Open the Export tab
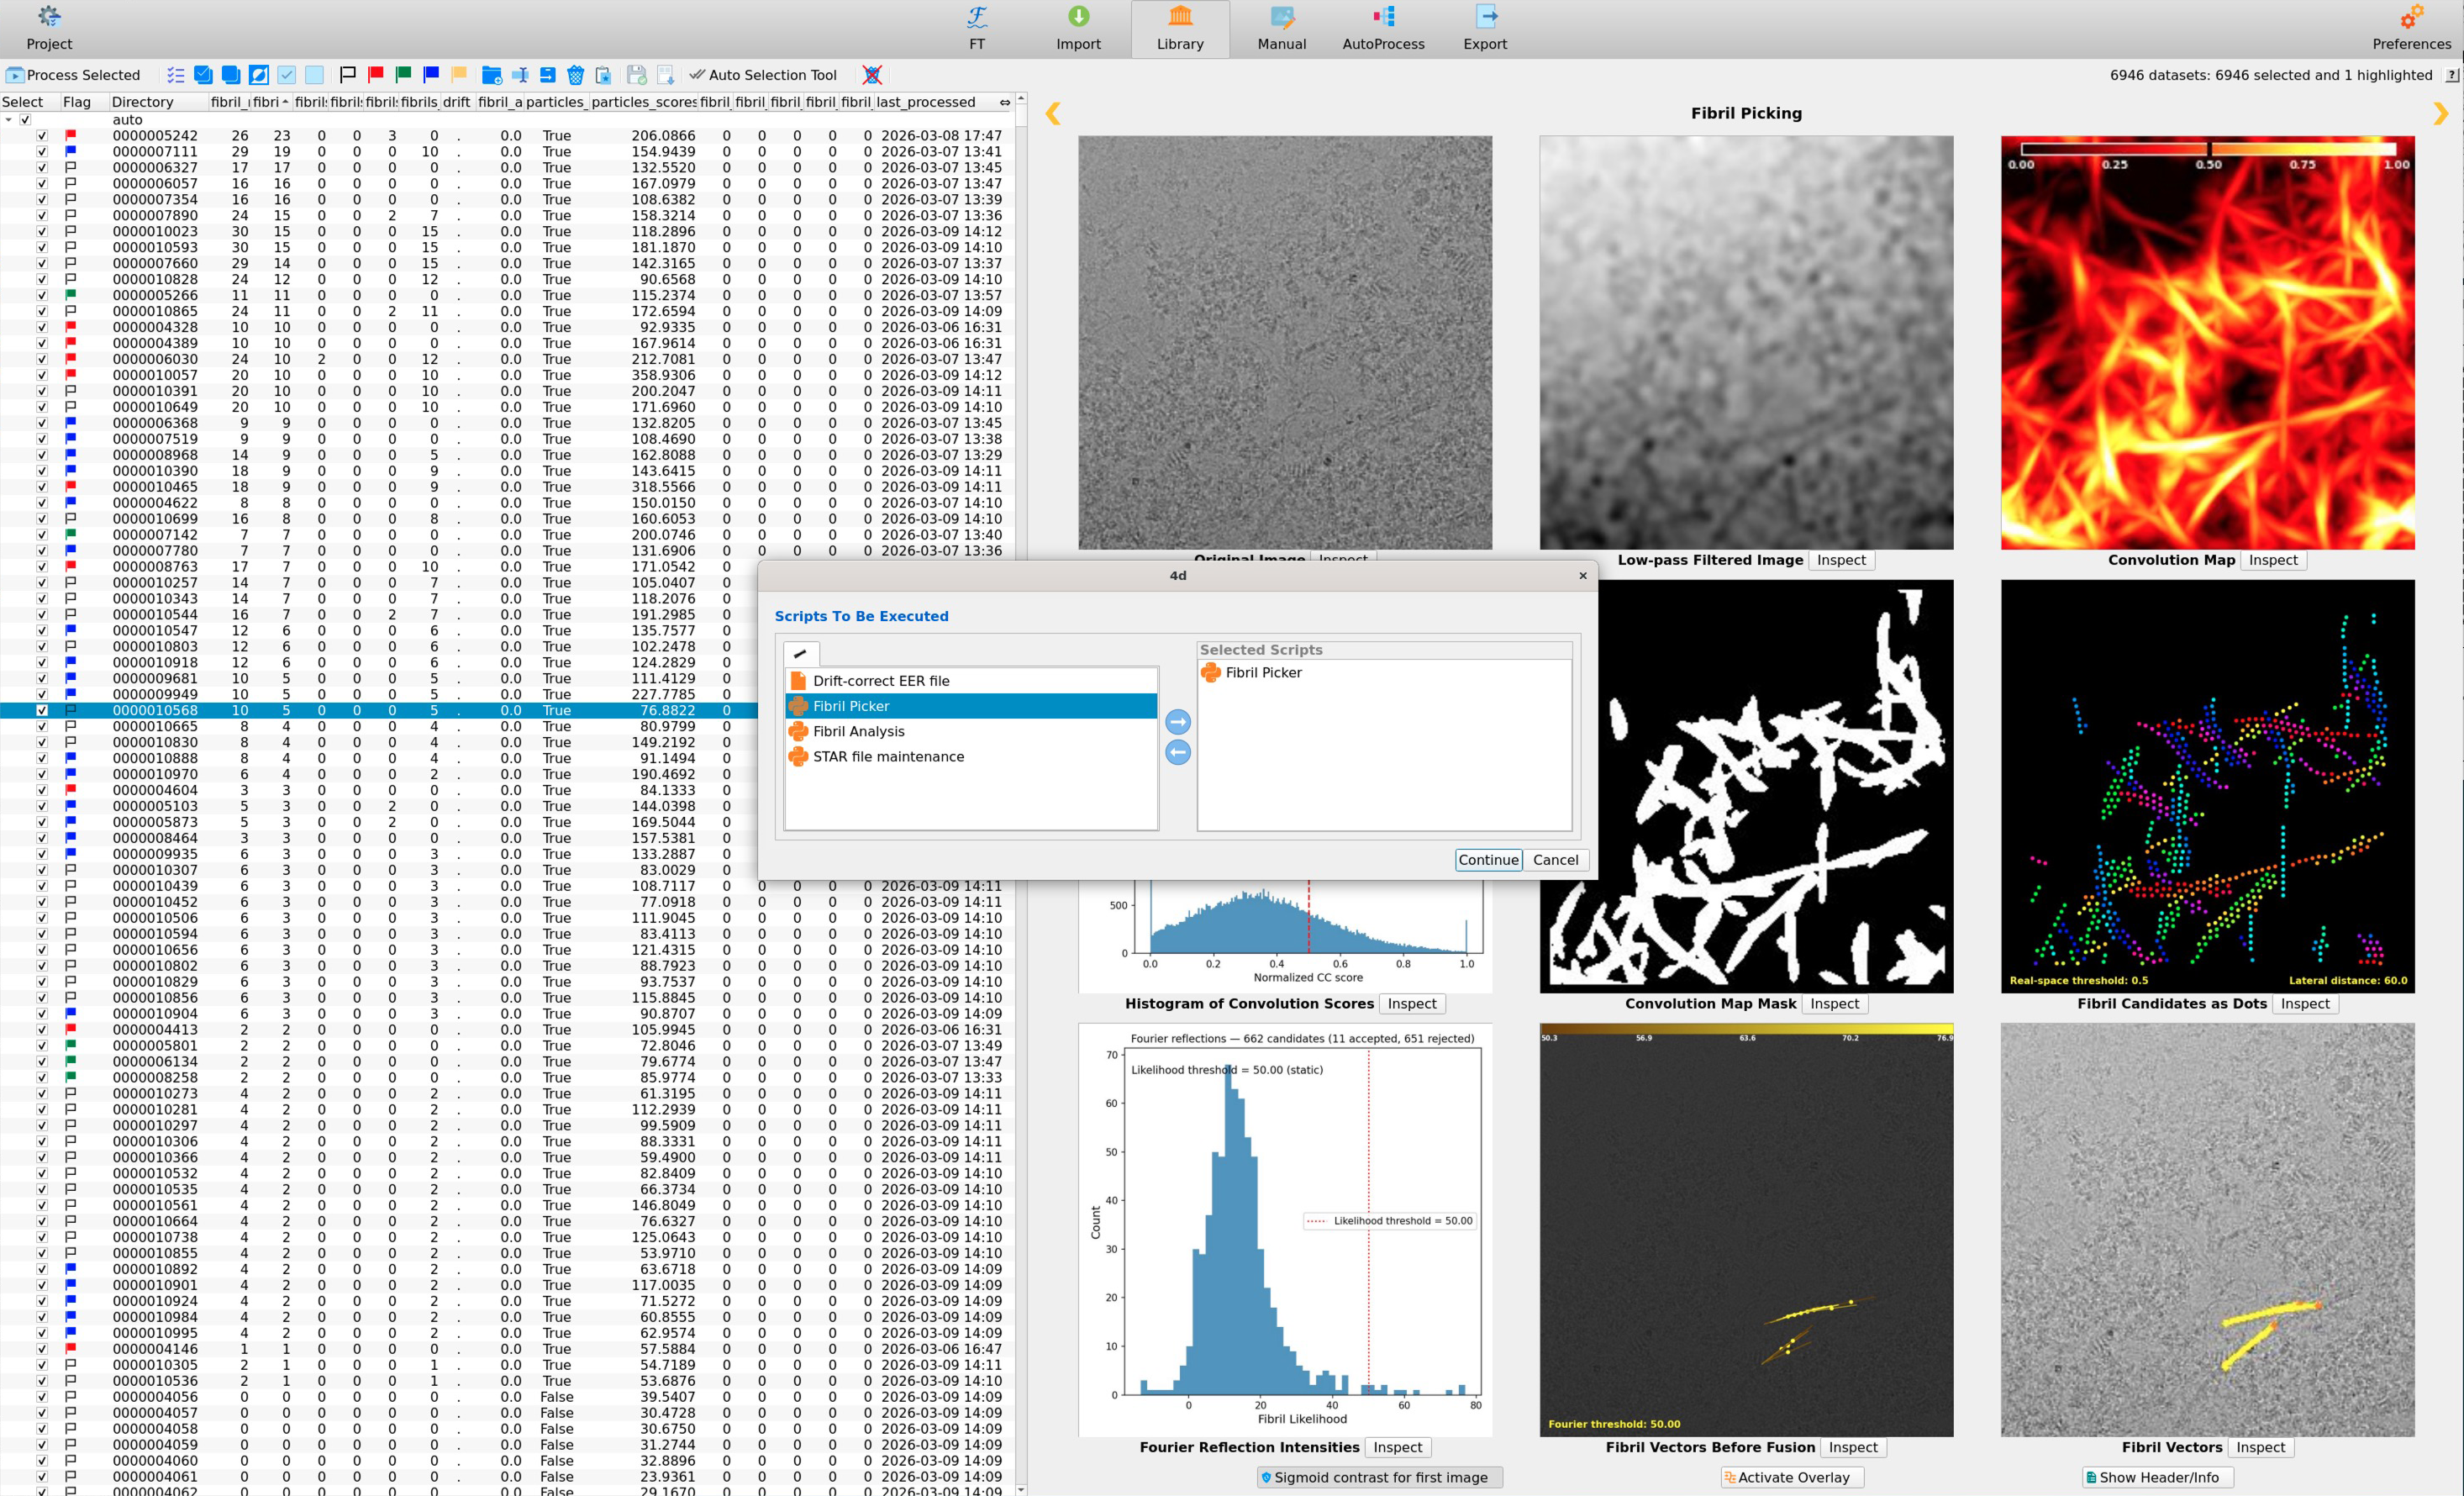 click(x=1485, y=29)
